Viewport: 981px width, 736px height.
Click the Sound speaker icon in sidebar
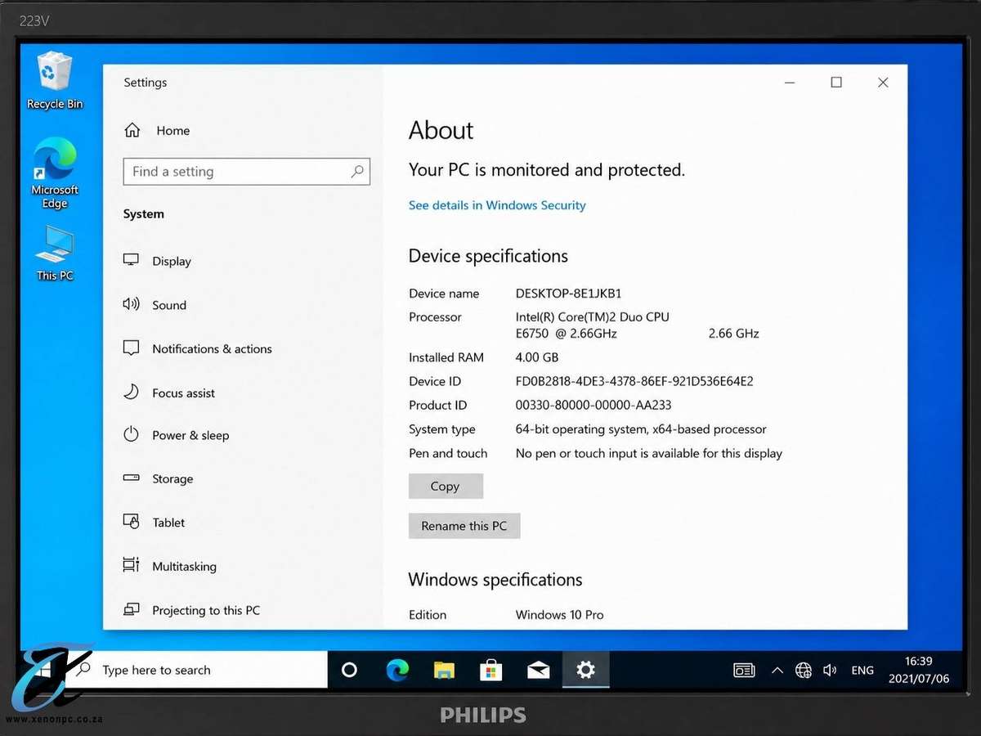pos(131,304)
